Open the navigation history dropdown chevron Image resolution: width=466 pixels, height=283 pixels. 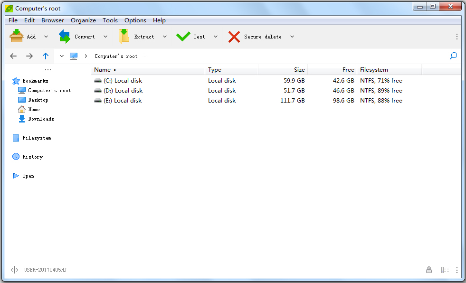(x=62, y=56)
